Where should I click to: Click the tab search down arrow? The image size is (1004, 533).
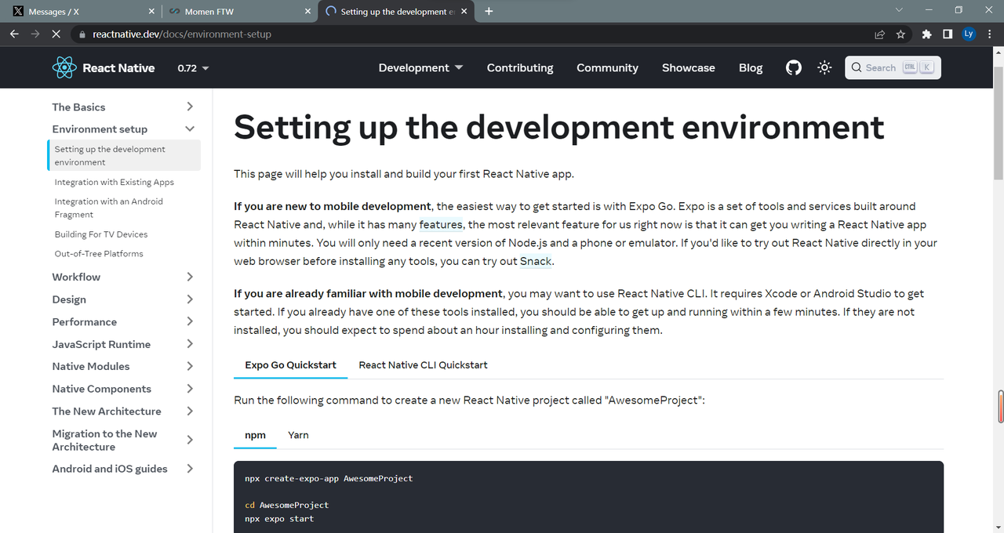coord(898,10)
